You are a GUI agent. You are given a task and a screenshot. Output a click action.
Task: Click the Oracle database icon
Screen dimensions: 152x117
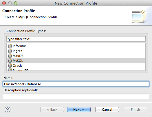point(10,66)
